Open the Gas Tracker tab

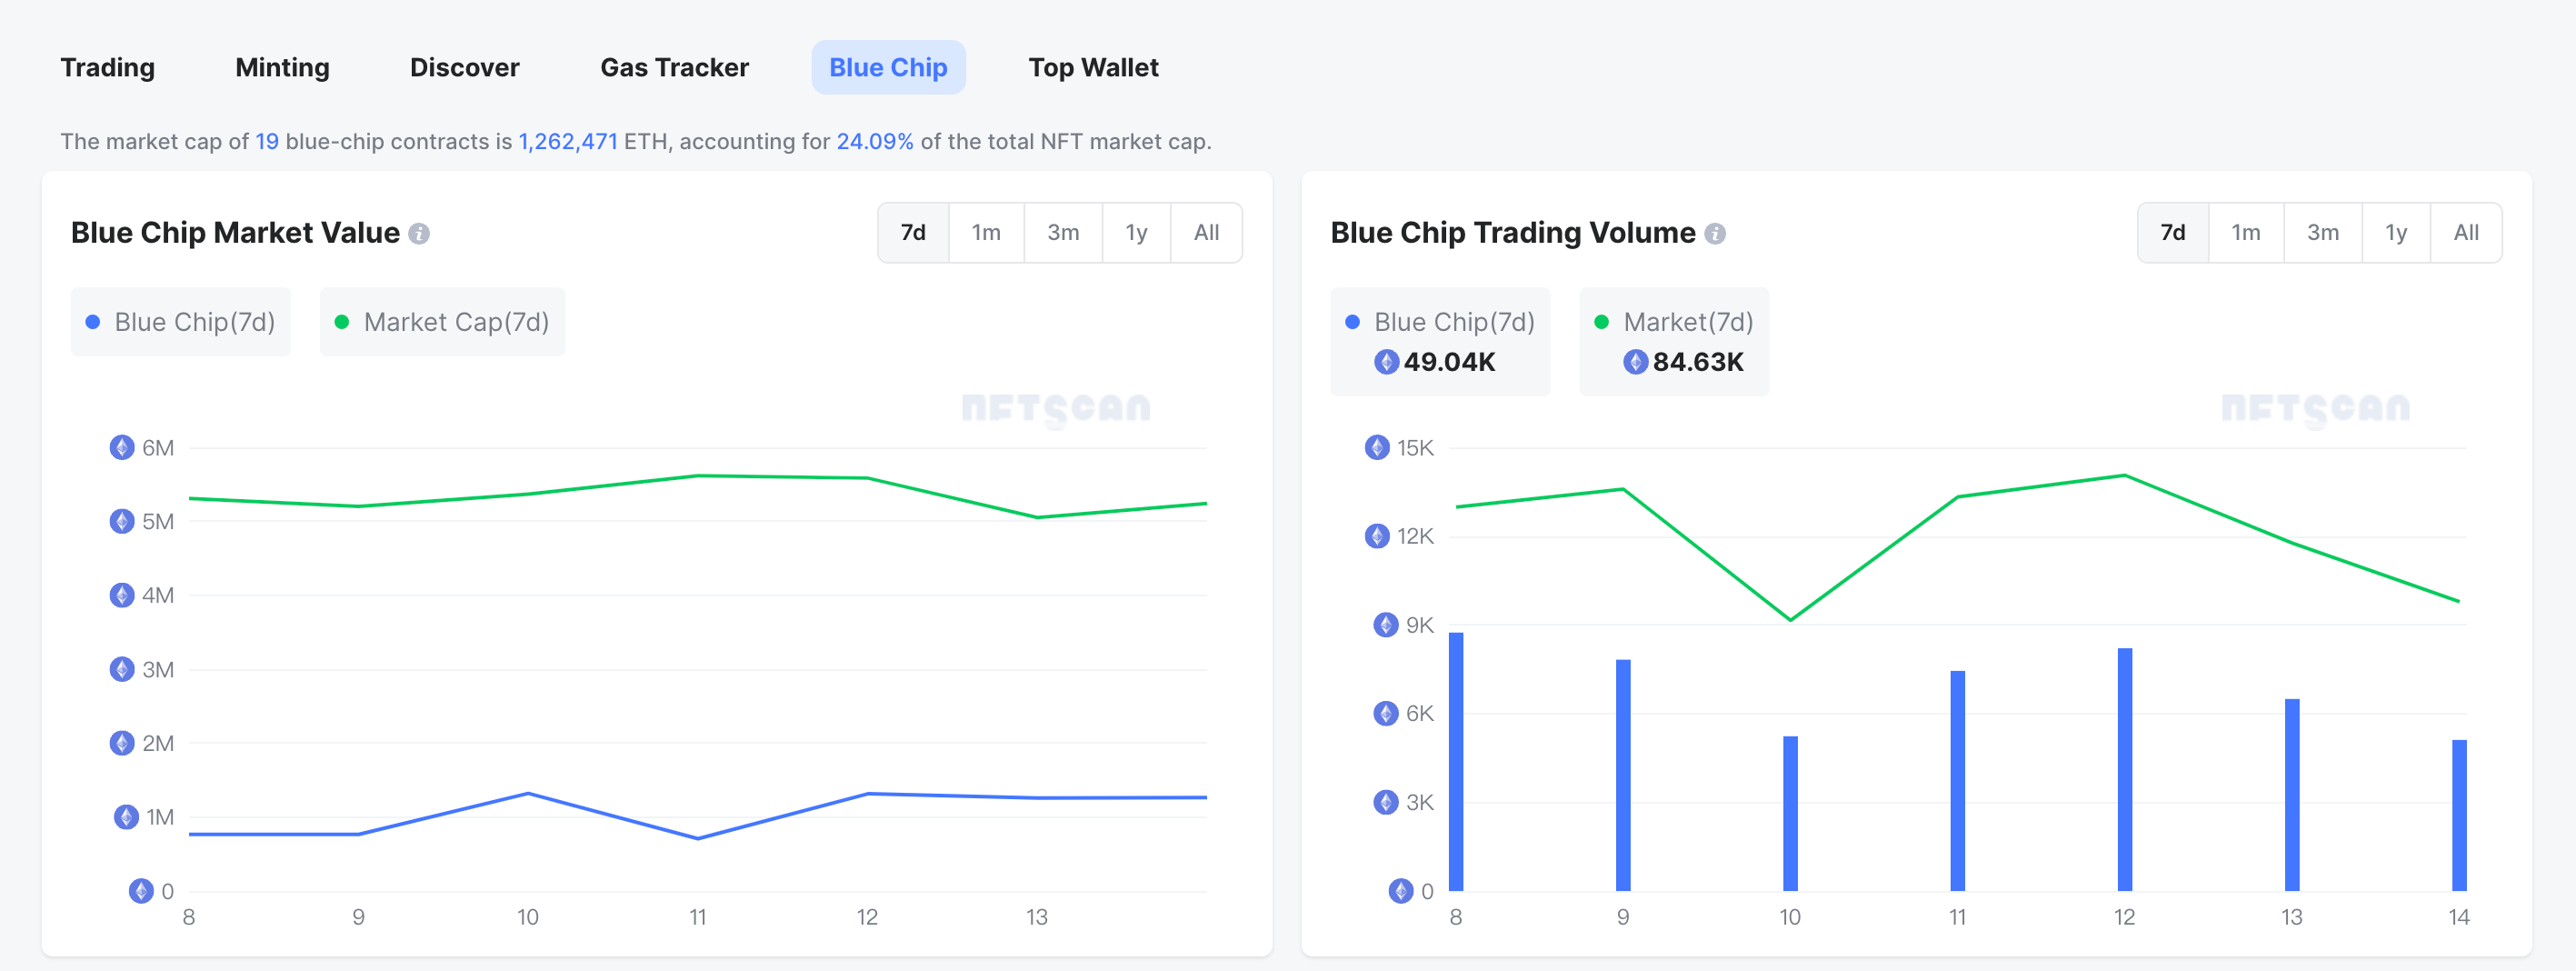(674, 67)
